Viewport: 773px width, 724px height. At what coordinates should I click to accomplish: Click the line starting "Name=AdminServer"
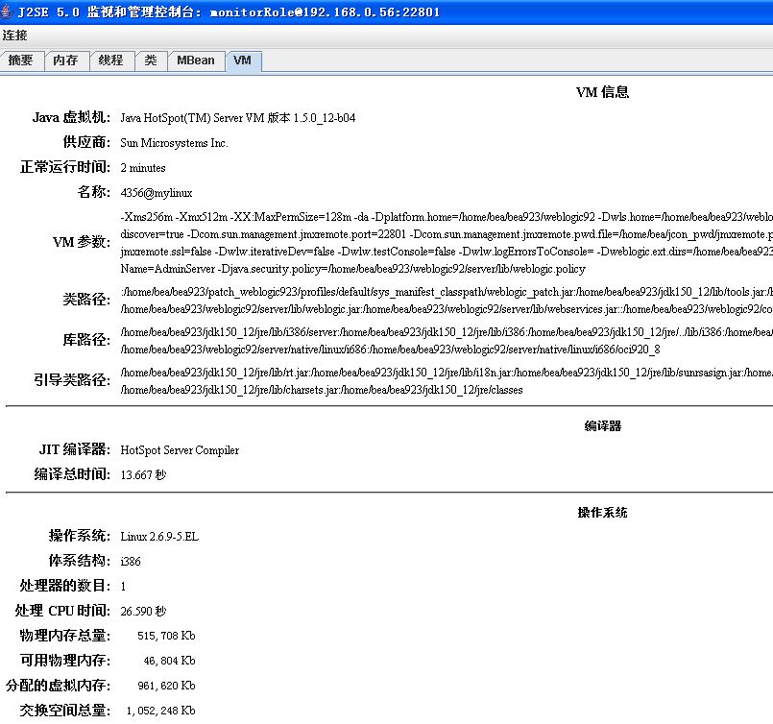coord(353,269)
